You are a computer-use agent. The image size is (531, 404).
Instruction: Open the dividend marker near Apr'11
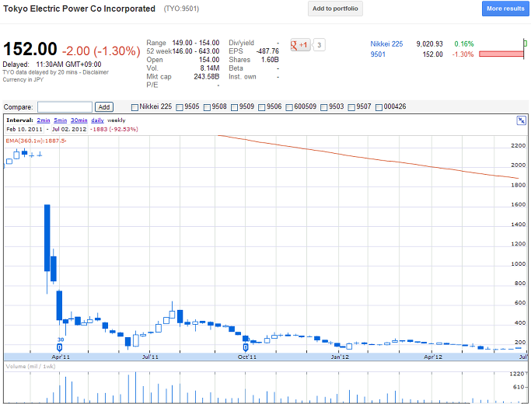[x=60, y=347]
